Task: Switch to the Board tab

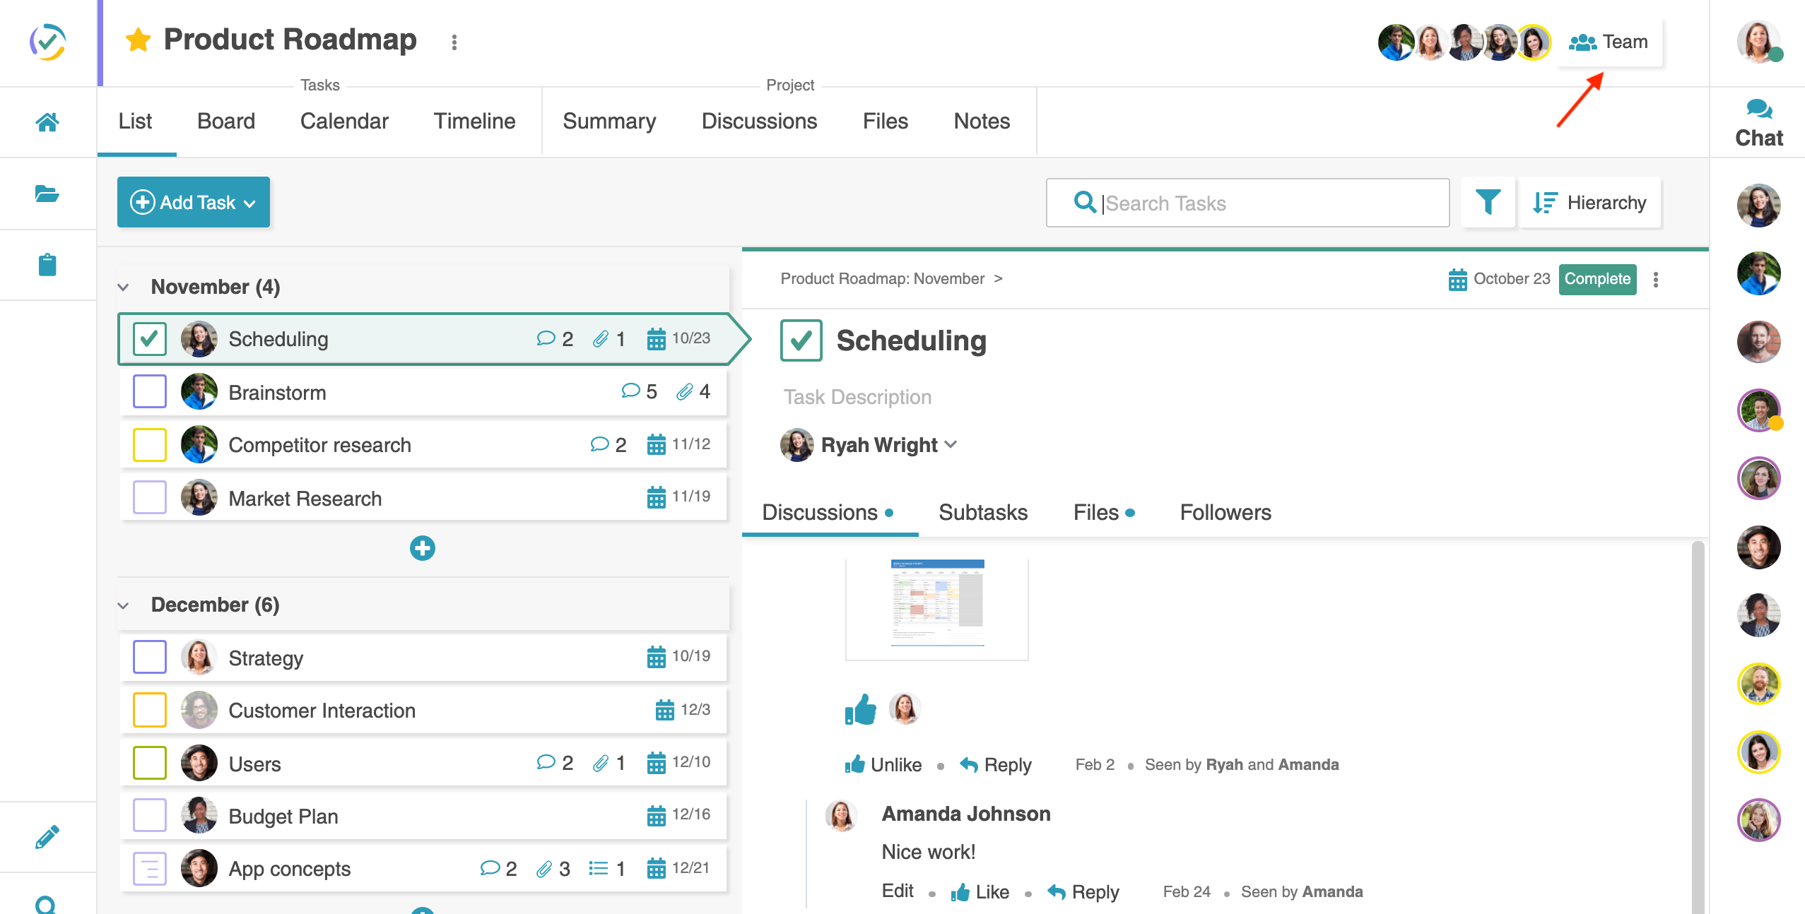Action: pos(225,121)
